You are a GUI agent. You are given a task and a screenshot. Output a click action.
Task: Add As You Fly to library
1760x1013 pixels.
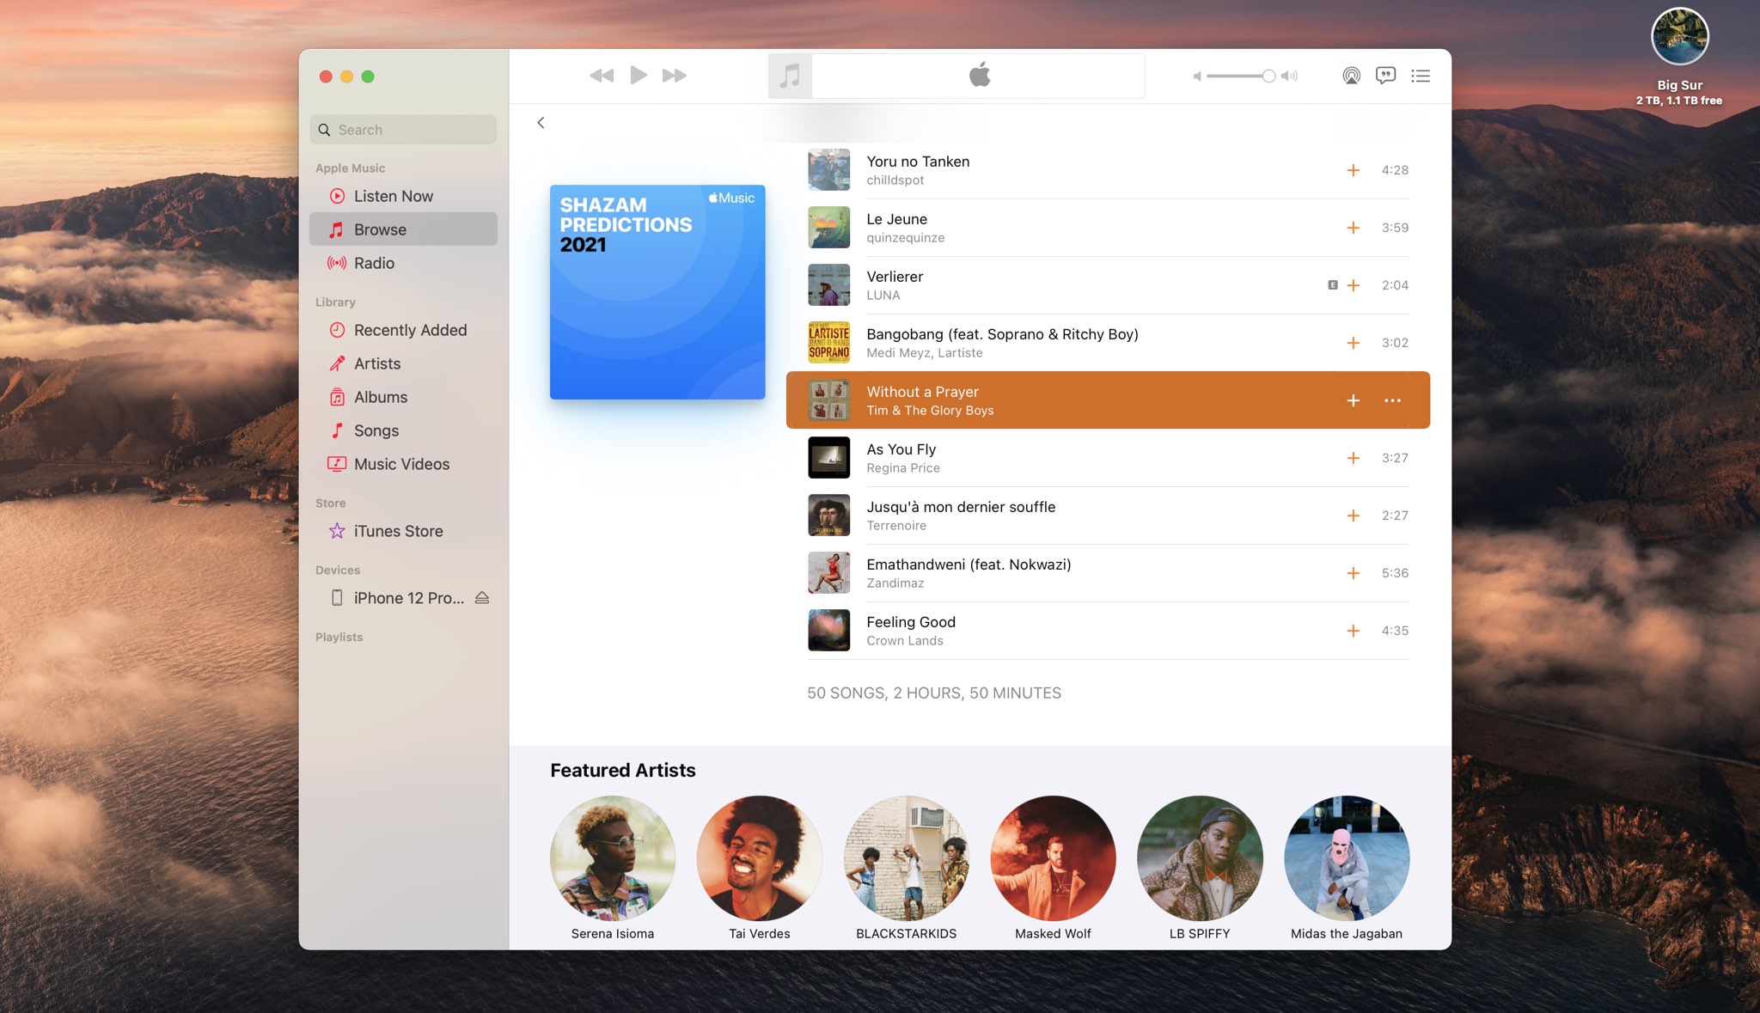point(1353,458)
